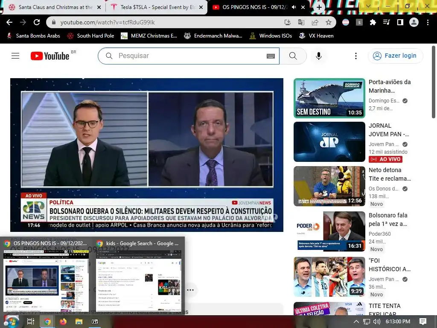Open the Windows Start button

pyautogui.click(x=11, y=322)
